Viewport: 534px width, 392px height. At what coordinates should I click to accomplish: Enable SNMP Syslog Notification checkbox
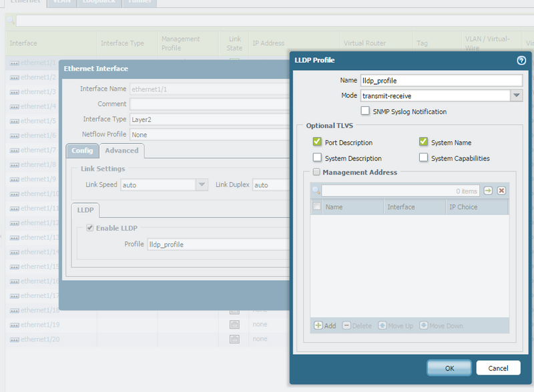[365, 111]
